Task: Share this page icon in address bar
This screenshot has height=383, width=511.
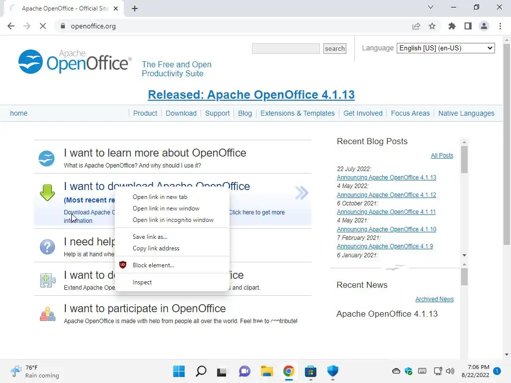Action: (x=416, y=26)
